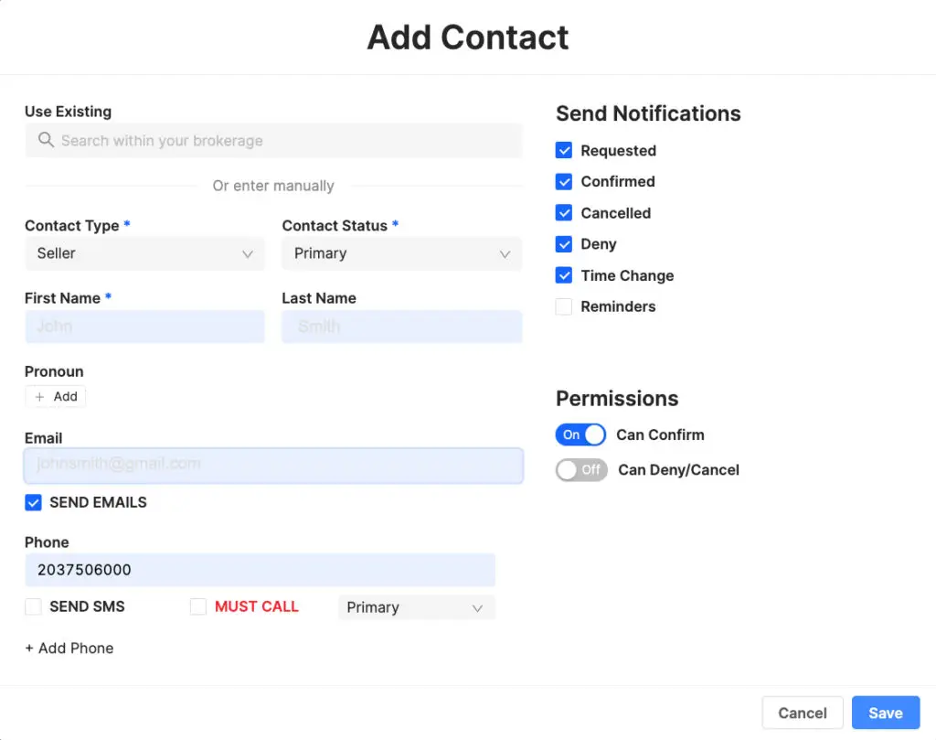Click the Save button
This screenshot has width=936, height=740.
click(885, 713)
